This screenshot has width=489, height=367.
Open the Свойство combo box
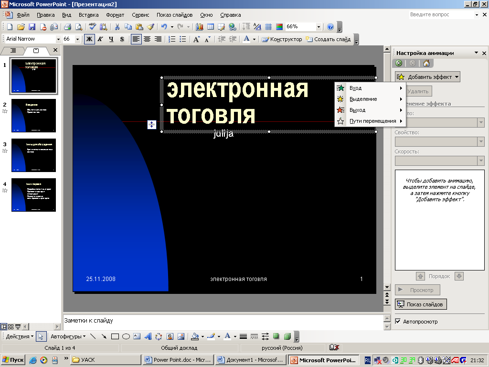point(439,141)
